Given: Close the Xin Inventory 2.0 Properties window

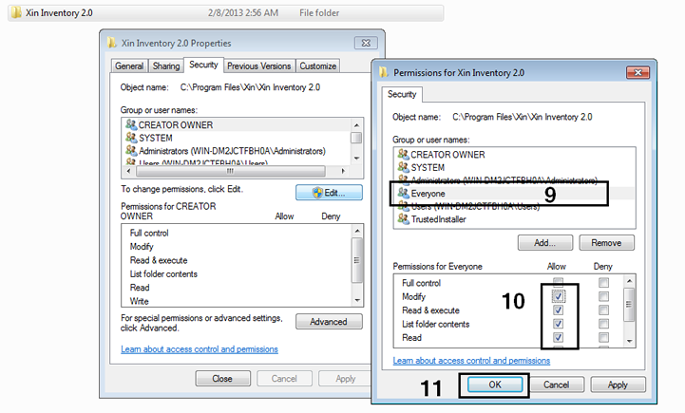Looking at the screenshot, I should 366,43.
